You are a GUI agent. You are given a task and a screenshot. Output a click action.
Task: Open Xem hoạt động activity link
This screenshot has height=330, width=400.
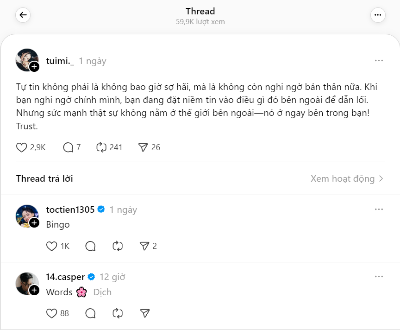coord(347,178)
